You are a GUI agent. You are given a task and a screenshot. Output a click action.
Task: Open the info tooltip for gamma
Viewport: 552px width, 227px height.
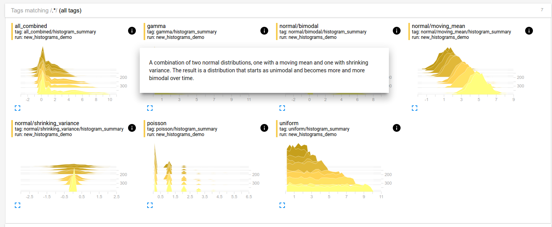[264, 30]
